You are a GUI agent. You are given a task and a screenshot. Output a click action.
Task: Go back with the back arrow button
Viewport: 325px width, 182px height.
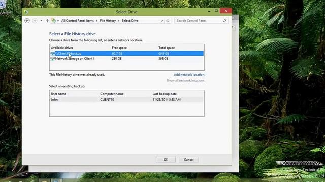click(27, 21)
